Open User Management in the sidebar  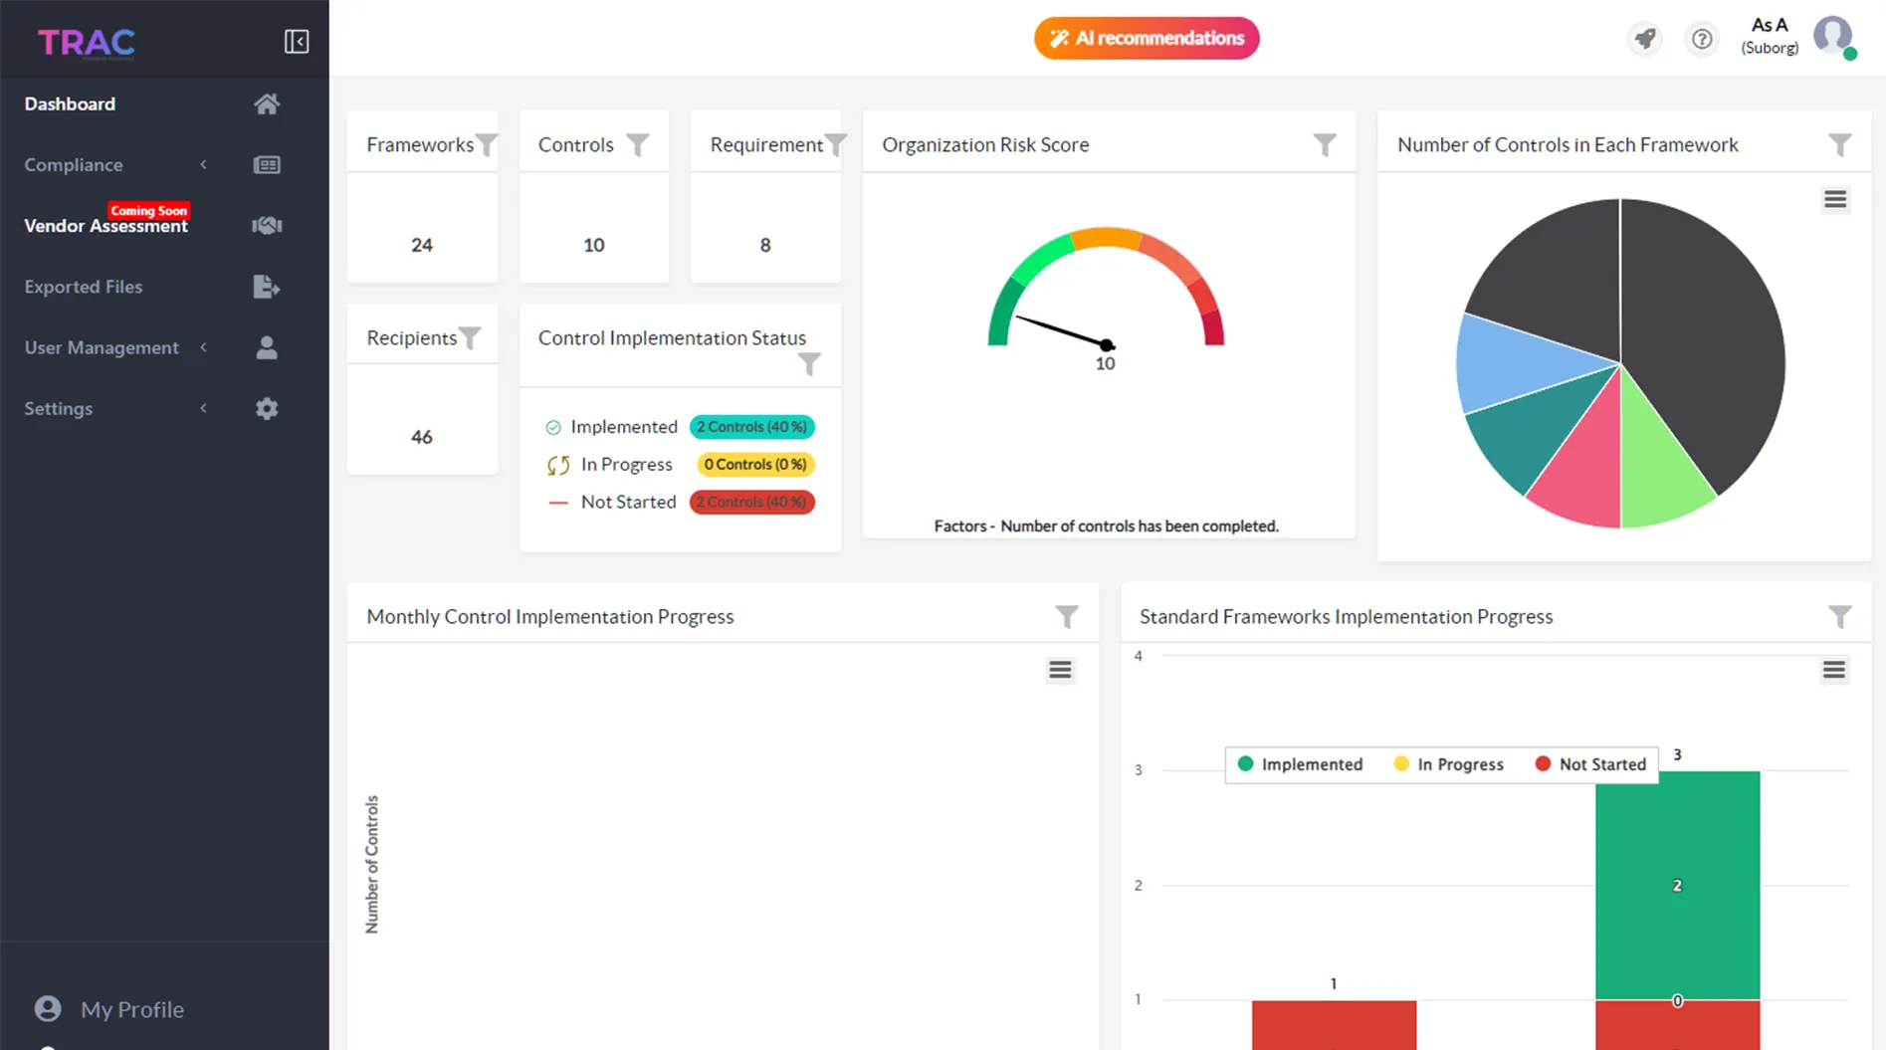pyautogui.click(x=102, y=347)
